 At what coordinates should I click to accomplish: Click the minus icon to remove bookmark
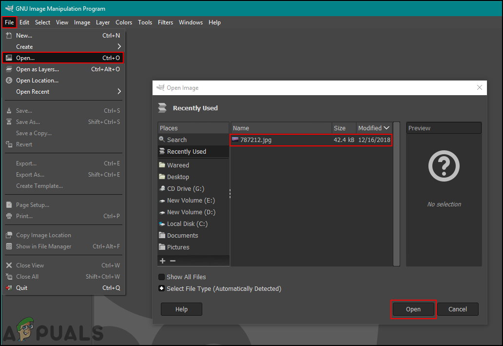point(173,261)
